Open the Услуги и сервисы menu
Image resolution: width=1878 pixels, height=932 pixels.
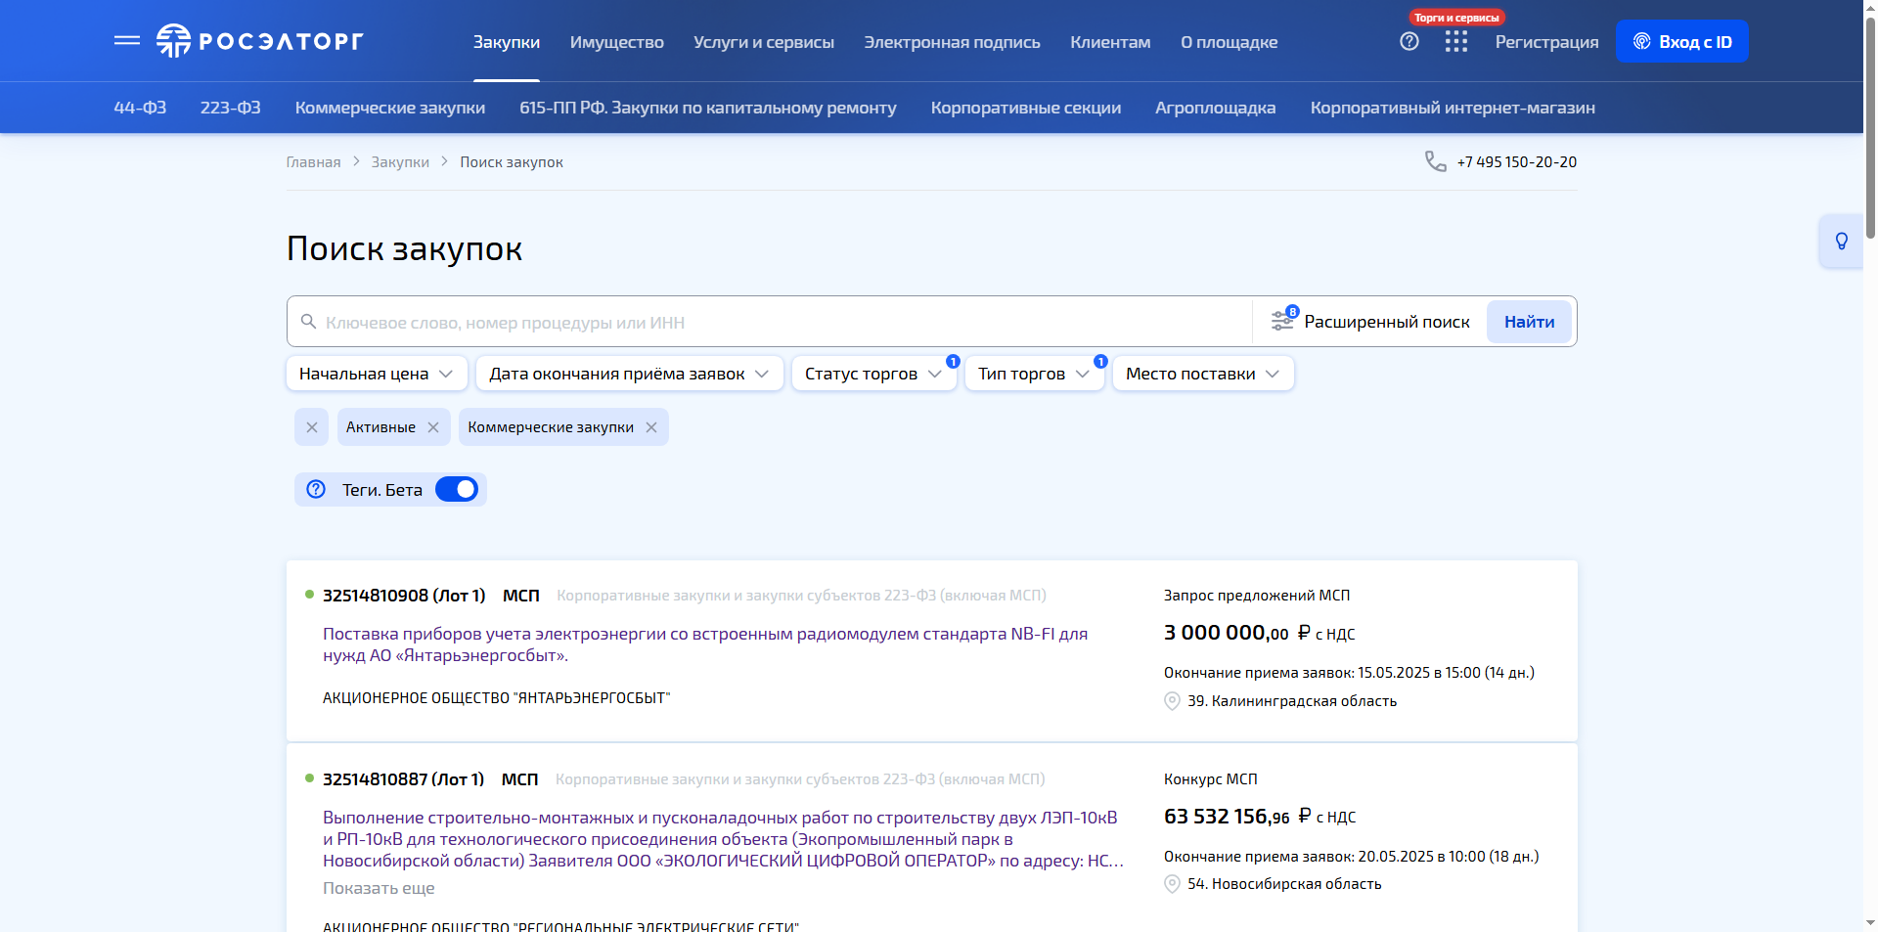click(x=764, y=42)
